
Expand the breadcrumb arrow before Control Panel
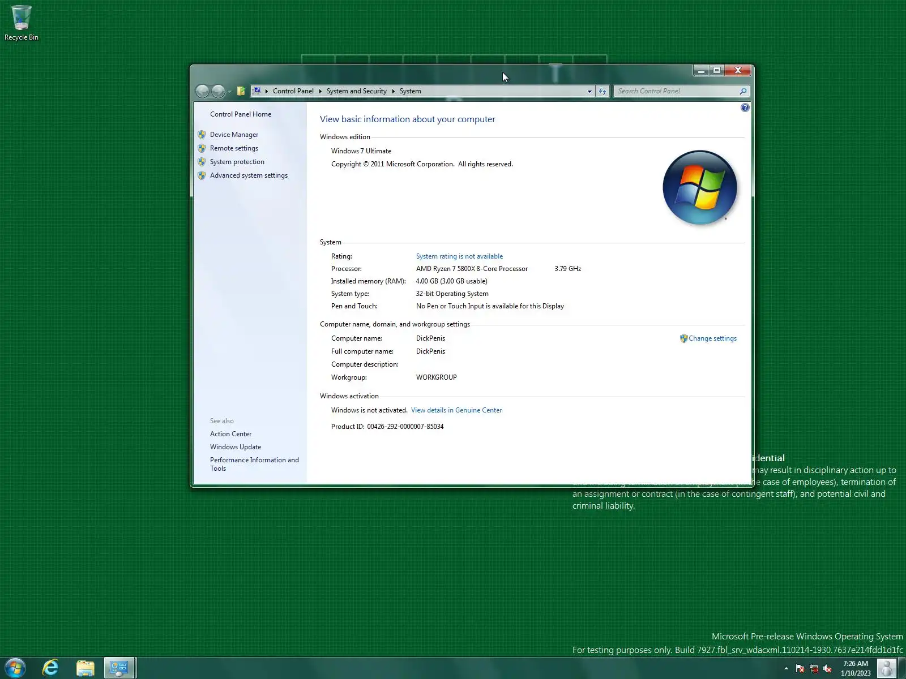pyautogui.click(x=266, y=91)
